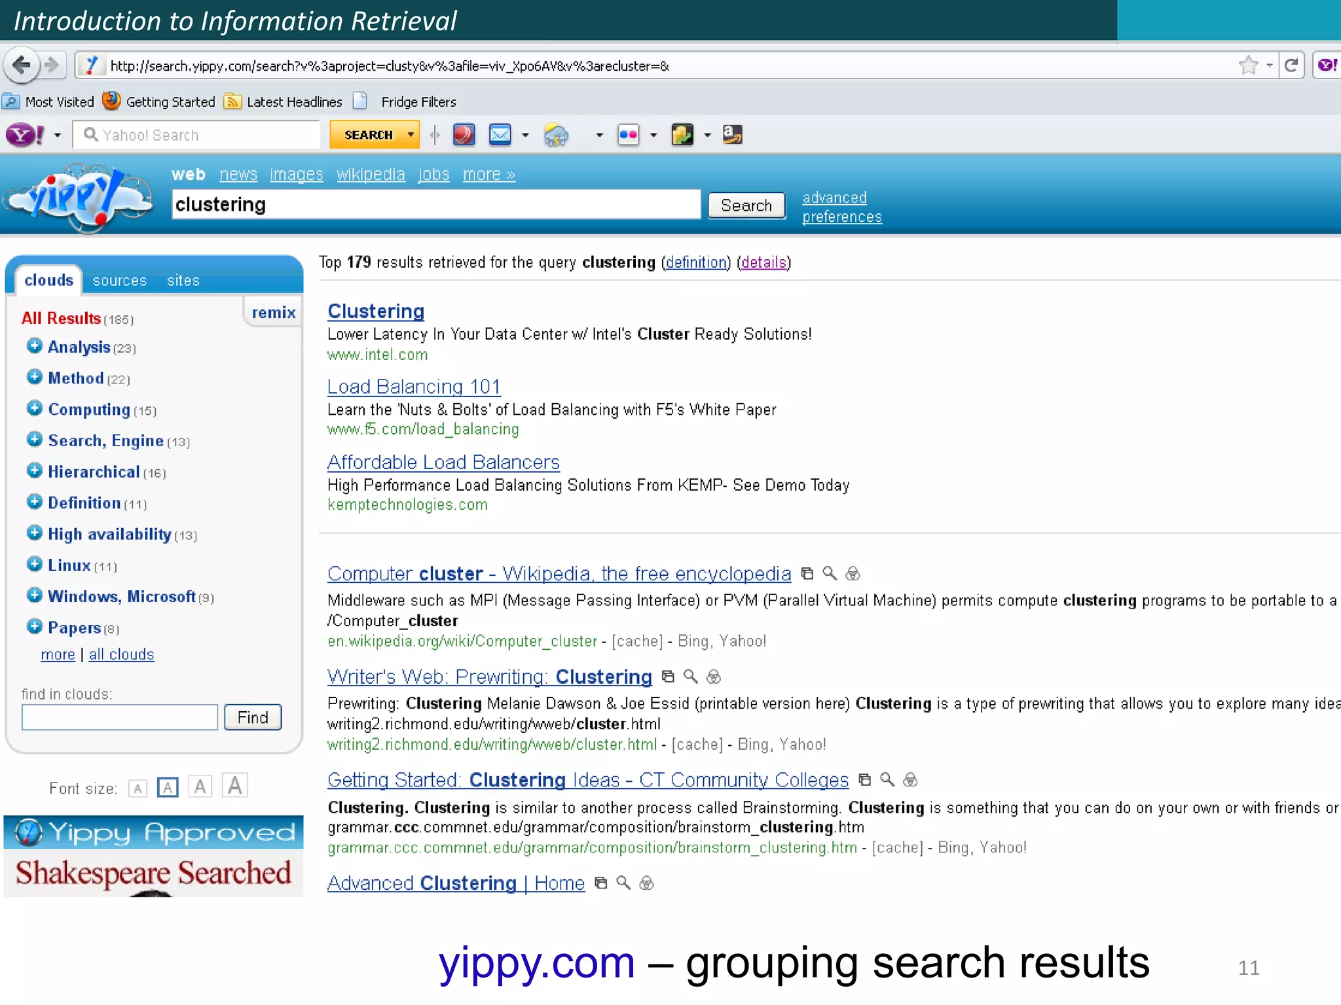Expand the Windows, Microsoft cluster

click(35, 595)
